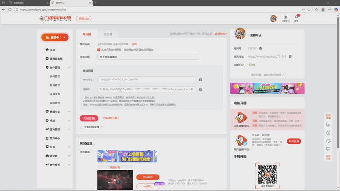Screen dimensions: 340x191
Task: Open a new browser tab
Action: pyautogui.click(x=96, y=3)
